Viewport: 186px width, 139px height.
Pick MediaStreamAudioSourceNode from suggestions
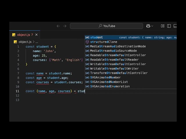tap(131, 51)
